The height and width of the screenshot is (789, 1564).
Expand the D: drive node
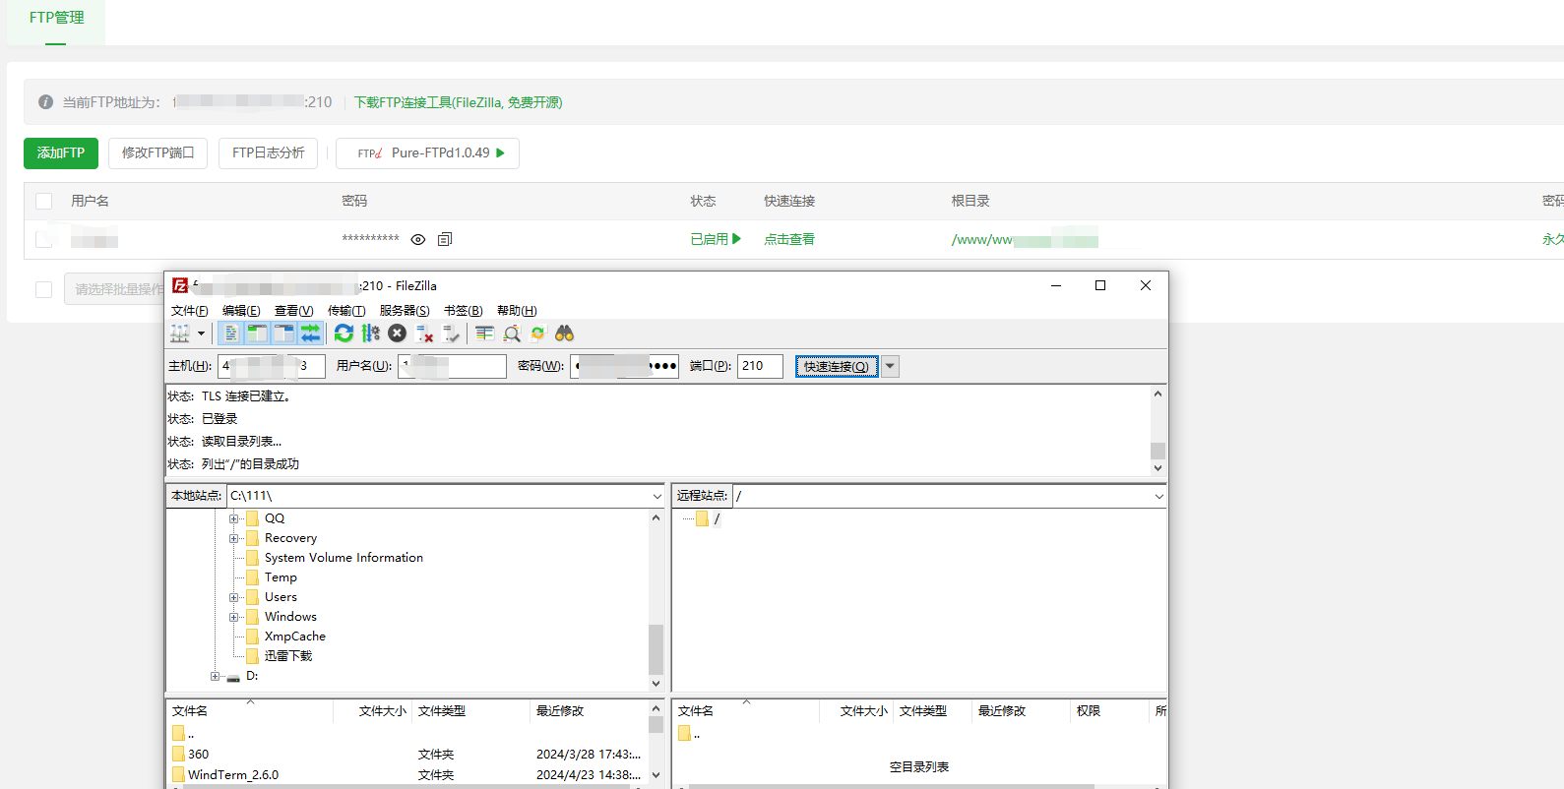point(215,676)
